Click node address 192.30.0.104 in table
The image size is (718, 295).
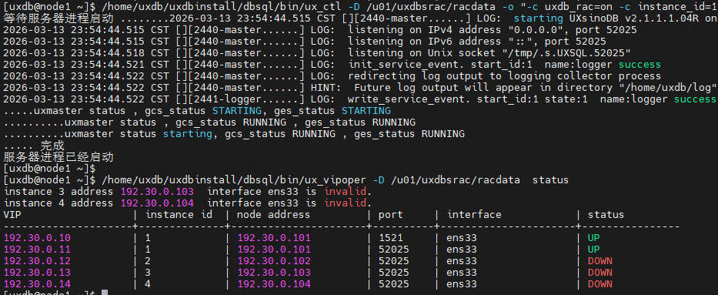[274, 284]
